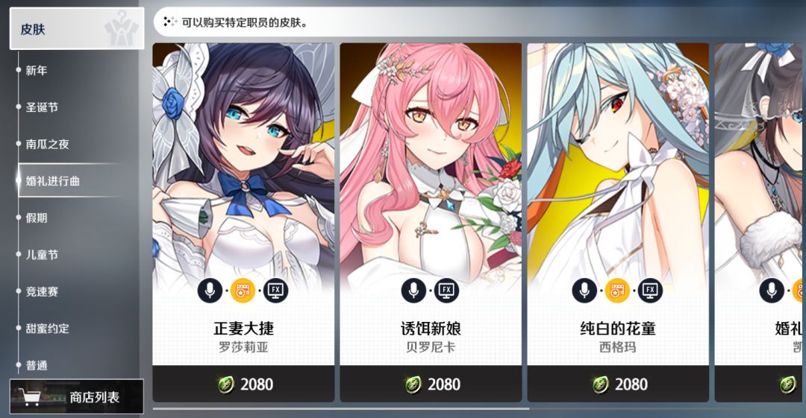Click the shopping cart icon in 商店列表

point(29,396)
